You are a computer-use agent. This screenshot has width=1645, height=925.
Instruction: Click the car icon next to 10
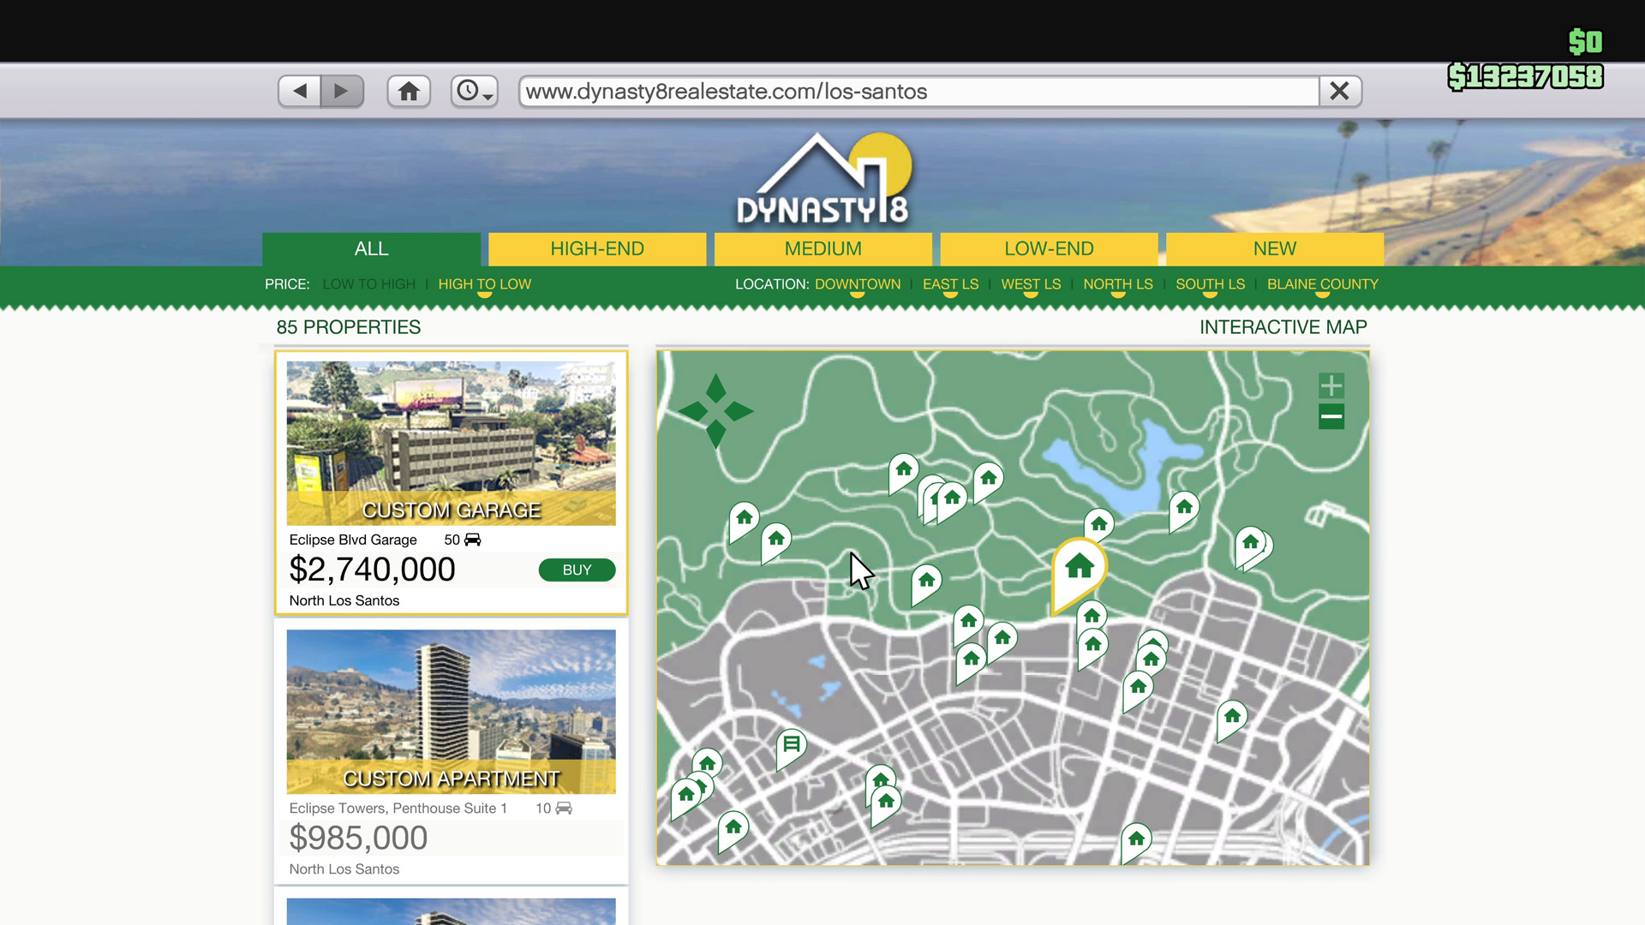tap(564, 809)
